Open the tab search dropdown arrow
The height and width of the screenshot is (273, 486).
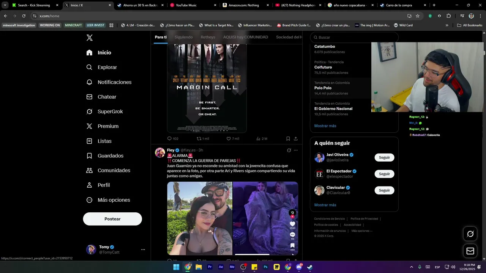click(x=5, y=5)
